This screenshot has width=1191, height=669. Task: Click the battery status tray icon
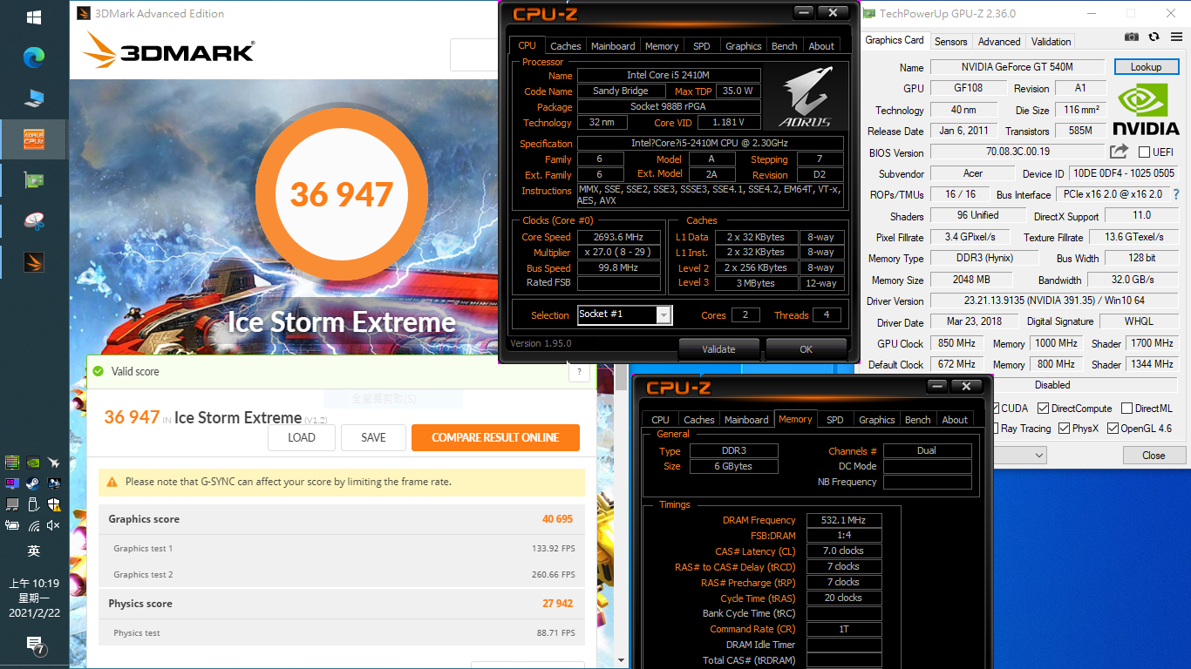[12, 525]
